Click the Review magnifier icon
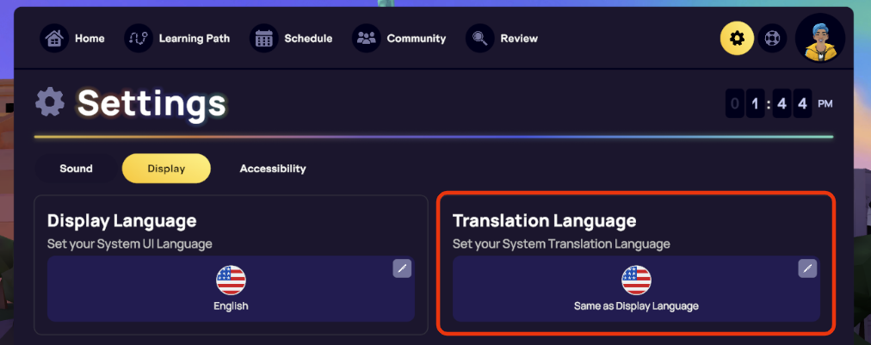The image size is (871, 345). 480,39
